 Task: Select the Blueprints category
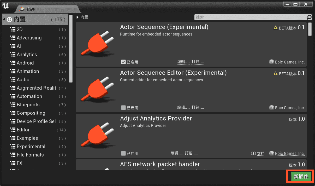point(28,105)
